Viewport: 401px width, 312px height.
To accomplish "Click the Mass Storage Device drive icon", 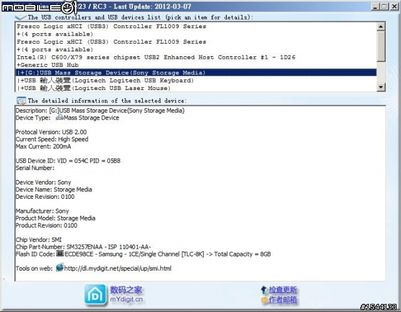I will pyautogui.click(x=60, y=118).
